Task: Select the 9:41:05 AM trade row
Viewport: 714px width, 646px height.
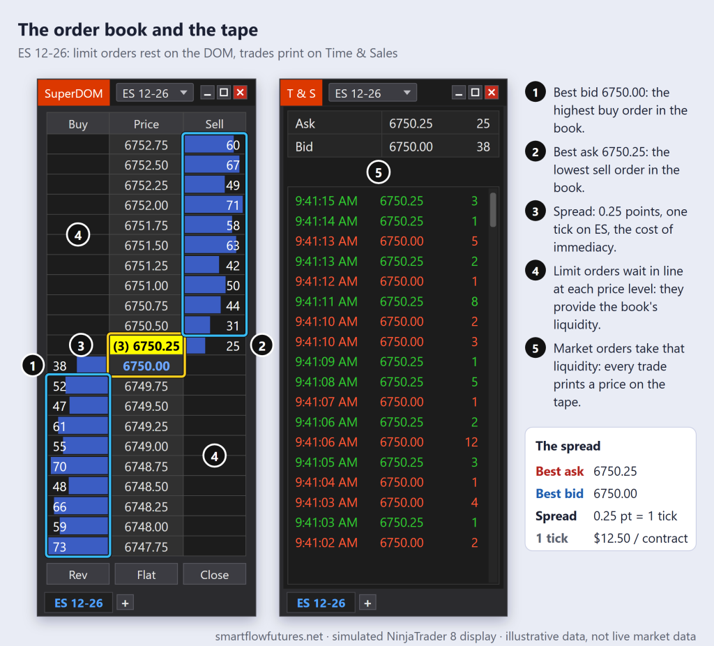Action: click(388, 462)
